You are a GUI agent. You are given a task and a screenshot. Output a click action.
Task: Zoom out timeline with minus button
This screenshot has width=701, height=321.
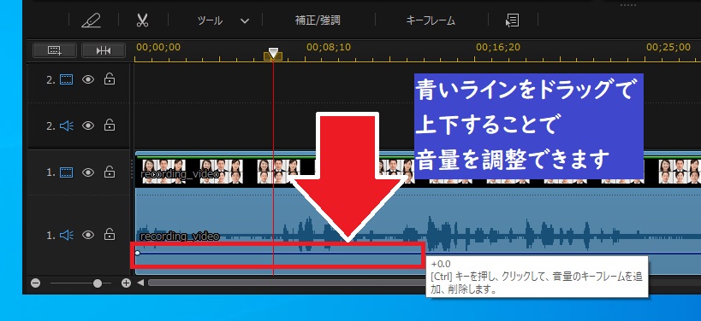tap(36, 283)
